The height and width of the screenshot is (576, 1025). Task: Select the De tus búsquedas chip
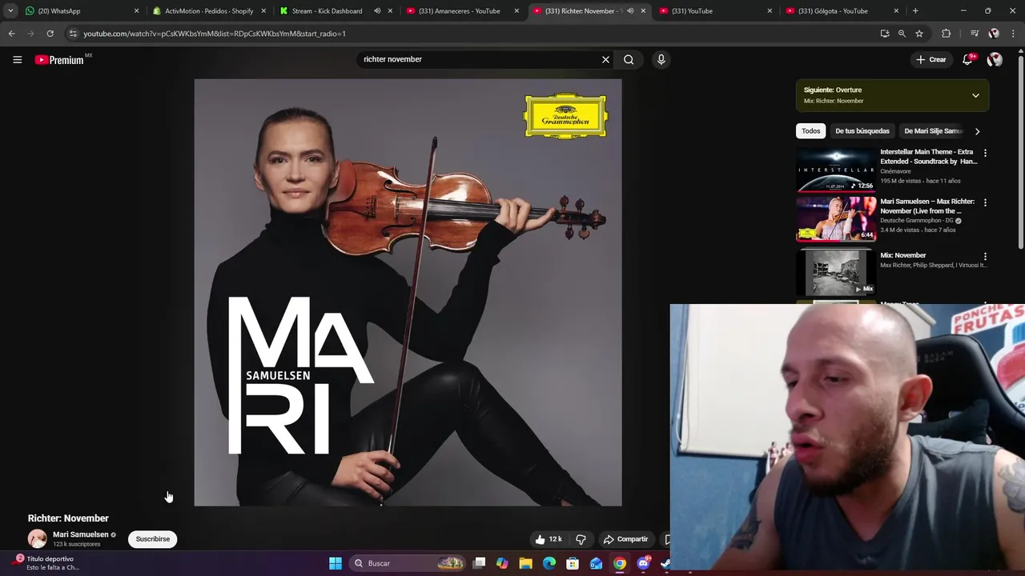pos(862,131)
